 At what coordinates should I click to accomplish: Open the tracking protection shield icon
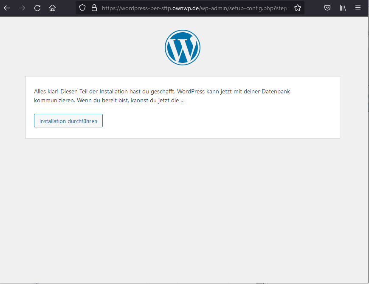(82, 8)
